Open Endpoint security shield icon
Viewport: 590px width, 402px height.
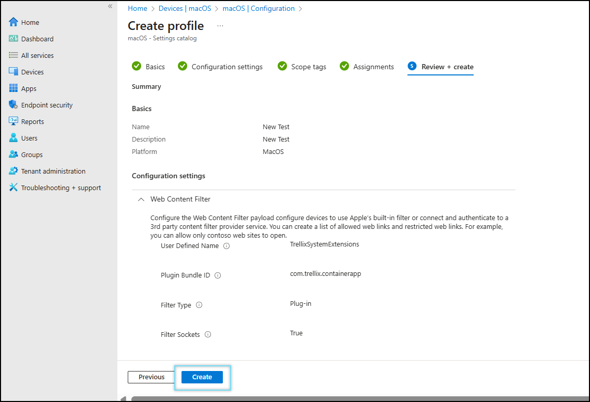click(x=13, y=105)
